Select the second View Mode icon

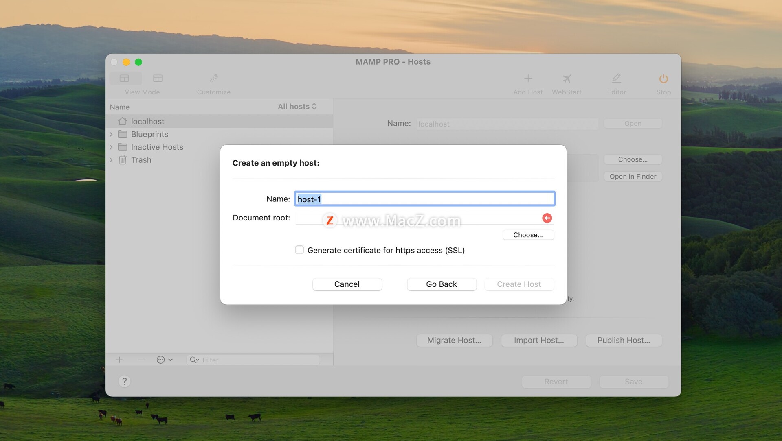tap(158, 78)
